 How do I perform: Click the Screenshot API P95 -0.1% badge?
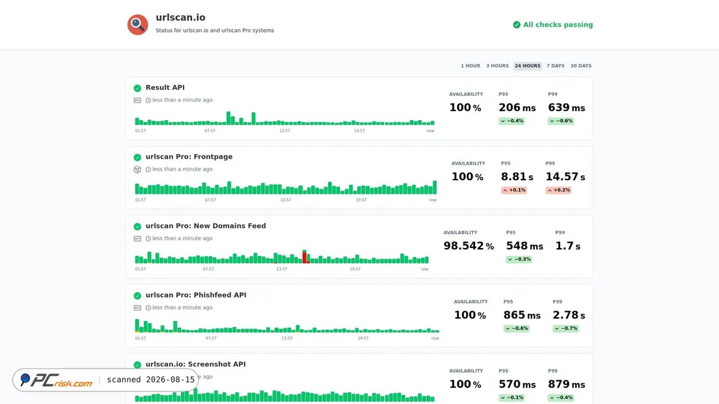coord(511,397)
